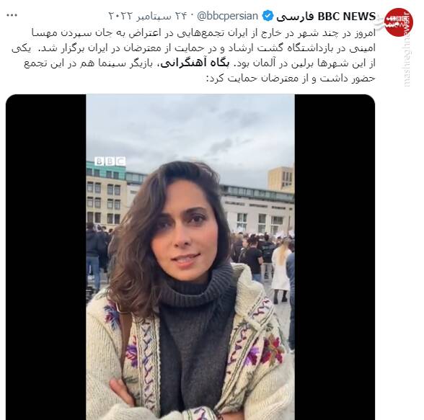The width and height of the screenshot is (424, 420).
Task: Click the account name BBC NEWS فارسی
Action: click(x=326, y=17)
